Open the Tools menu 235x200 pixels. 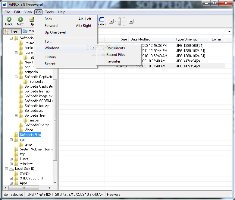(49, 12)
